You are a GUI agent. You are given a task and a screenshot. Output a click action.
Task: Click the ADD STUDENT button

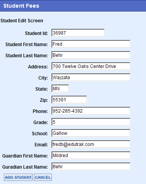coord(18,177)
